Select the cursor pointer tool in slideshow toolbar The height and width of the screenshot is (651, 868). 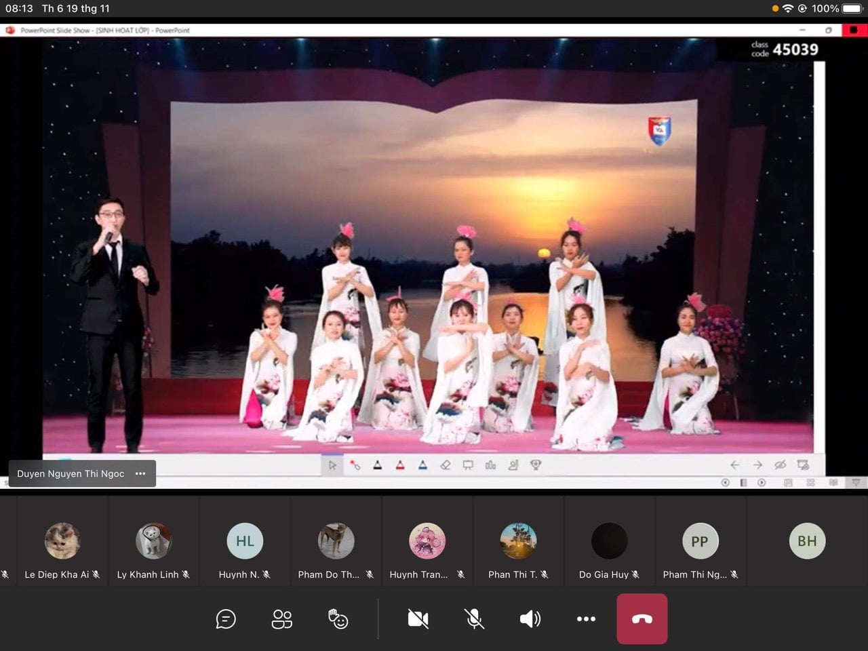[x=332, y=465]
